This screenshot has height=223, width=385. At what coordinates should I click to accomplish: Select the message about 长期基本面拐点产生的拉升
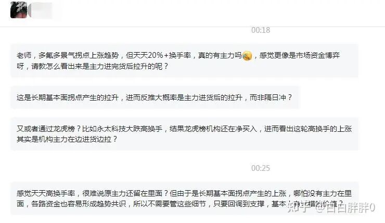155,97
